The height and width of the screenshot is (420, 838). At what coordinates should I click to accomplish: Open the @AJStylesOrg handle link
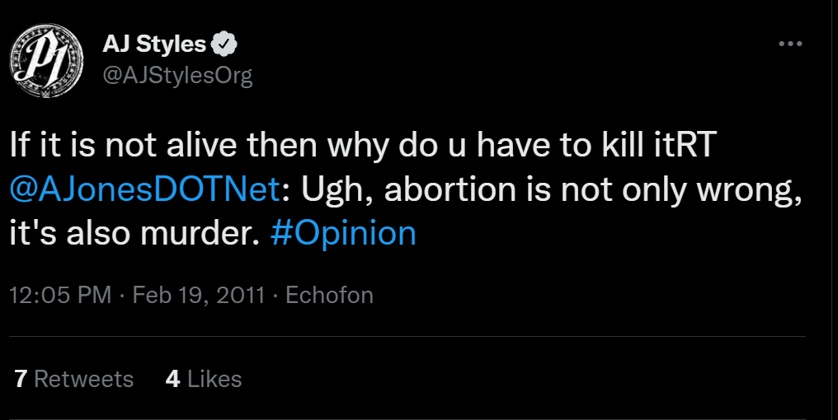pyautogui.click(x=177, y=76)
